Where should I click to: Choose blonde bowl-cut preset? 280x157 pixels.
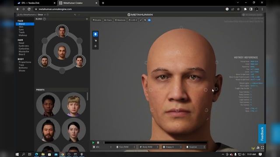pos(73,104)
